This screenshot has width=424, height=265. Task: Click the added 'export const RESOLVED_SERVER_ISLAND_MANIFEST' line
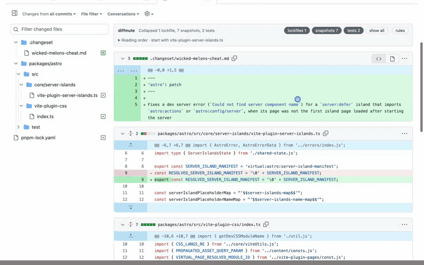(263, 180)
